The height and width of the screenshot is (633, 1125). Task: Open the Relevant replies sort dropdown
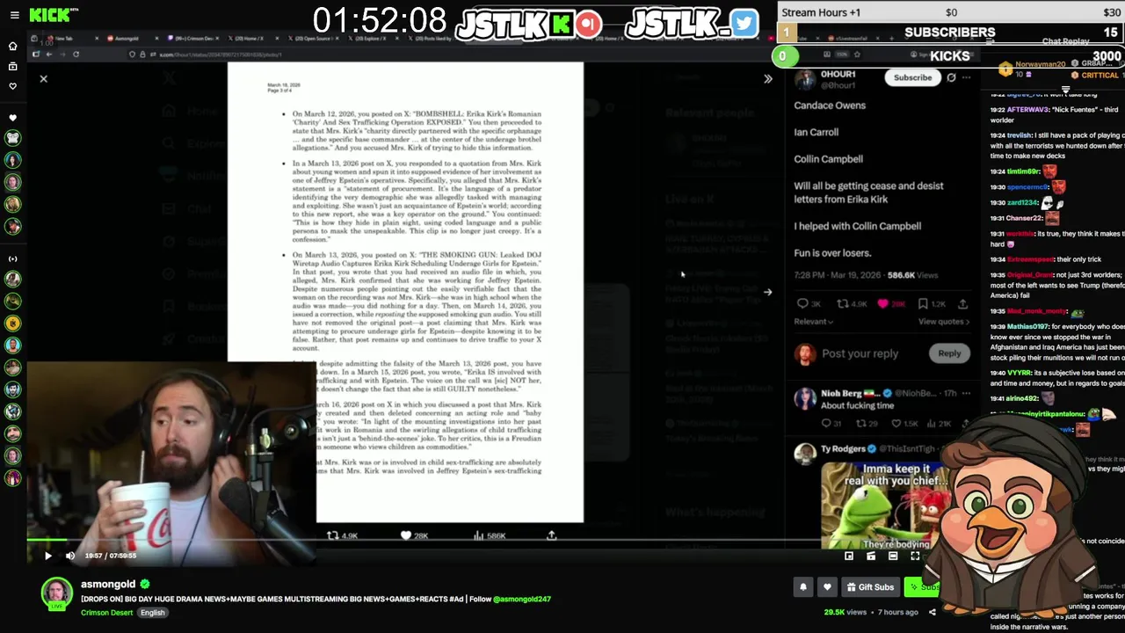814,322
